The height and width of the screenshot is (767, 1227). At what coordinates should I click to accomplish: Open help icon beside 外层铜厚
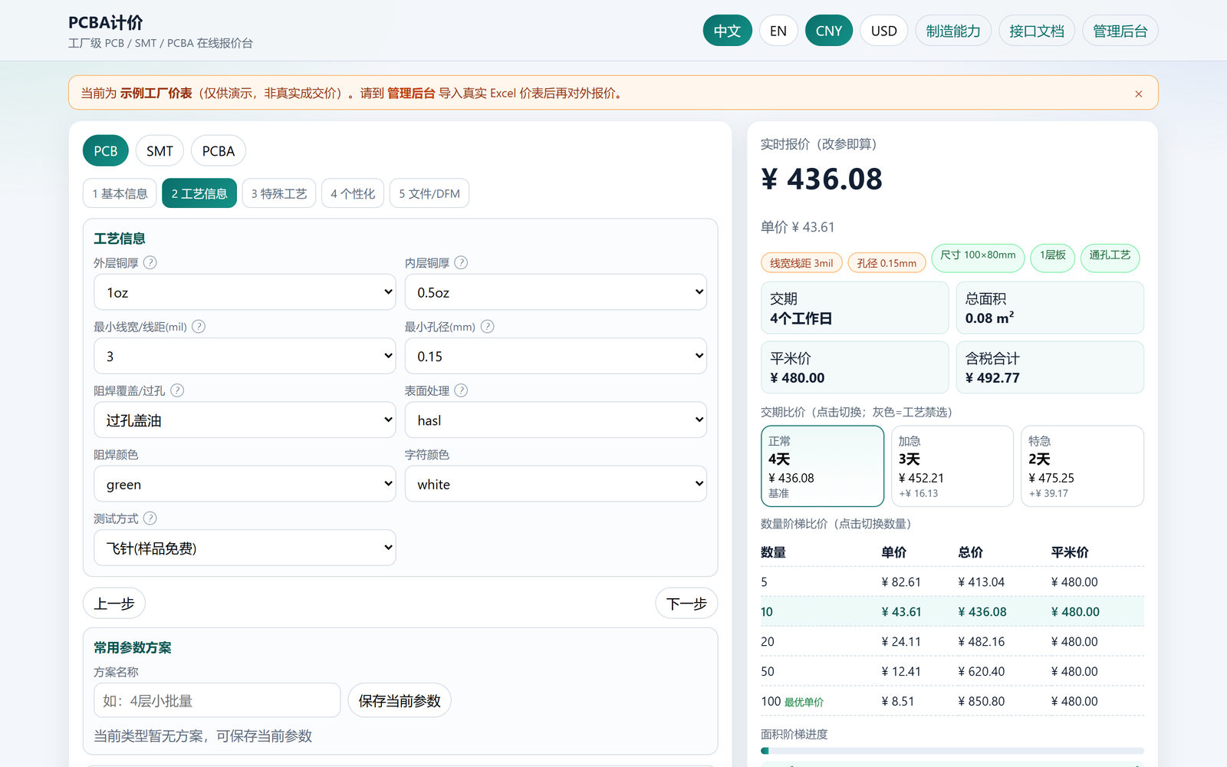tap(150, 262)
